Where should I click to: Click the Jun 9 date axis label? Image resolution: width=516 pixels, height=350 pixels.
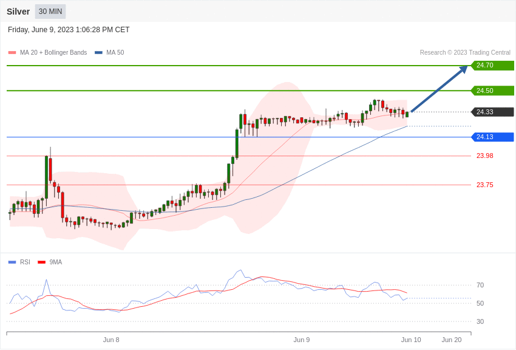point(302,340)
